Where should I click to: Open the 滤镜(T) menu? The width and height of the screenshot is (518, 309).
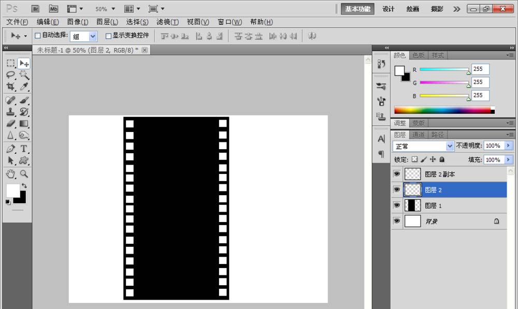pyautogui.click(x=167, y=22)
